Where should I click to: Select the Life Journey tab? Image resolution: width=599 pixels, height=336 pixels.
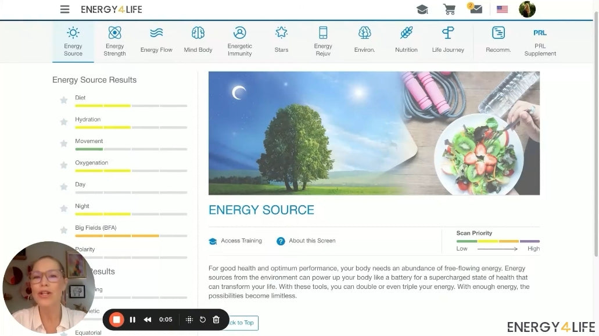click(x=448, y=41)
